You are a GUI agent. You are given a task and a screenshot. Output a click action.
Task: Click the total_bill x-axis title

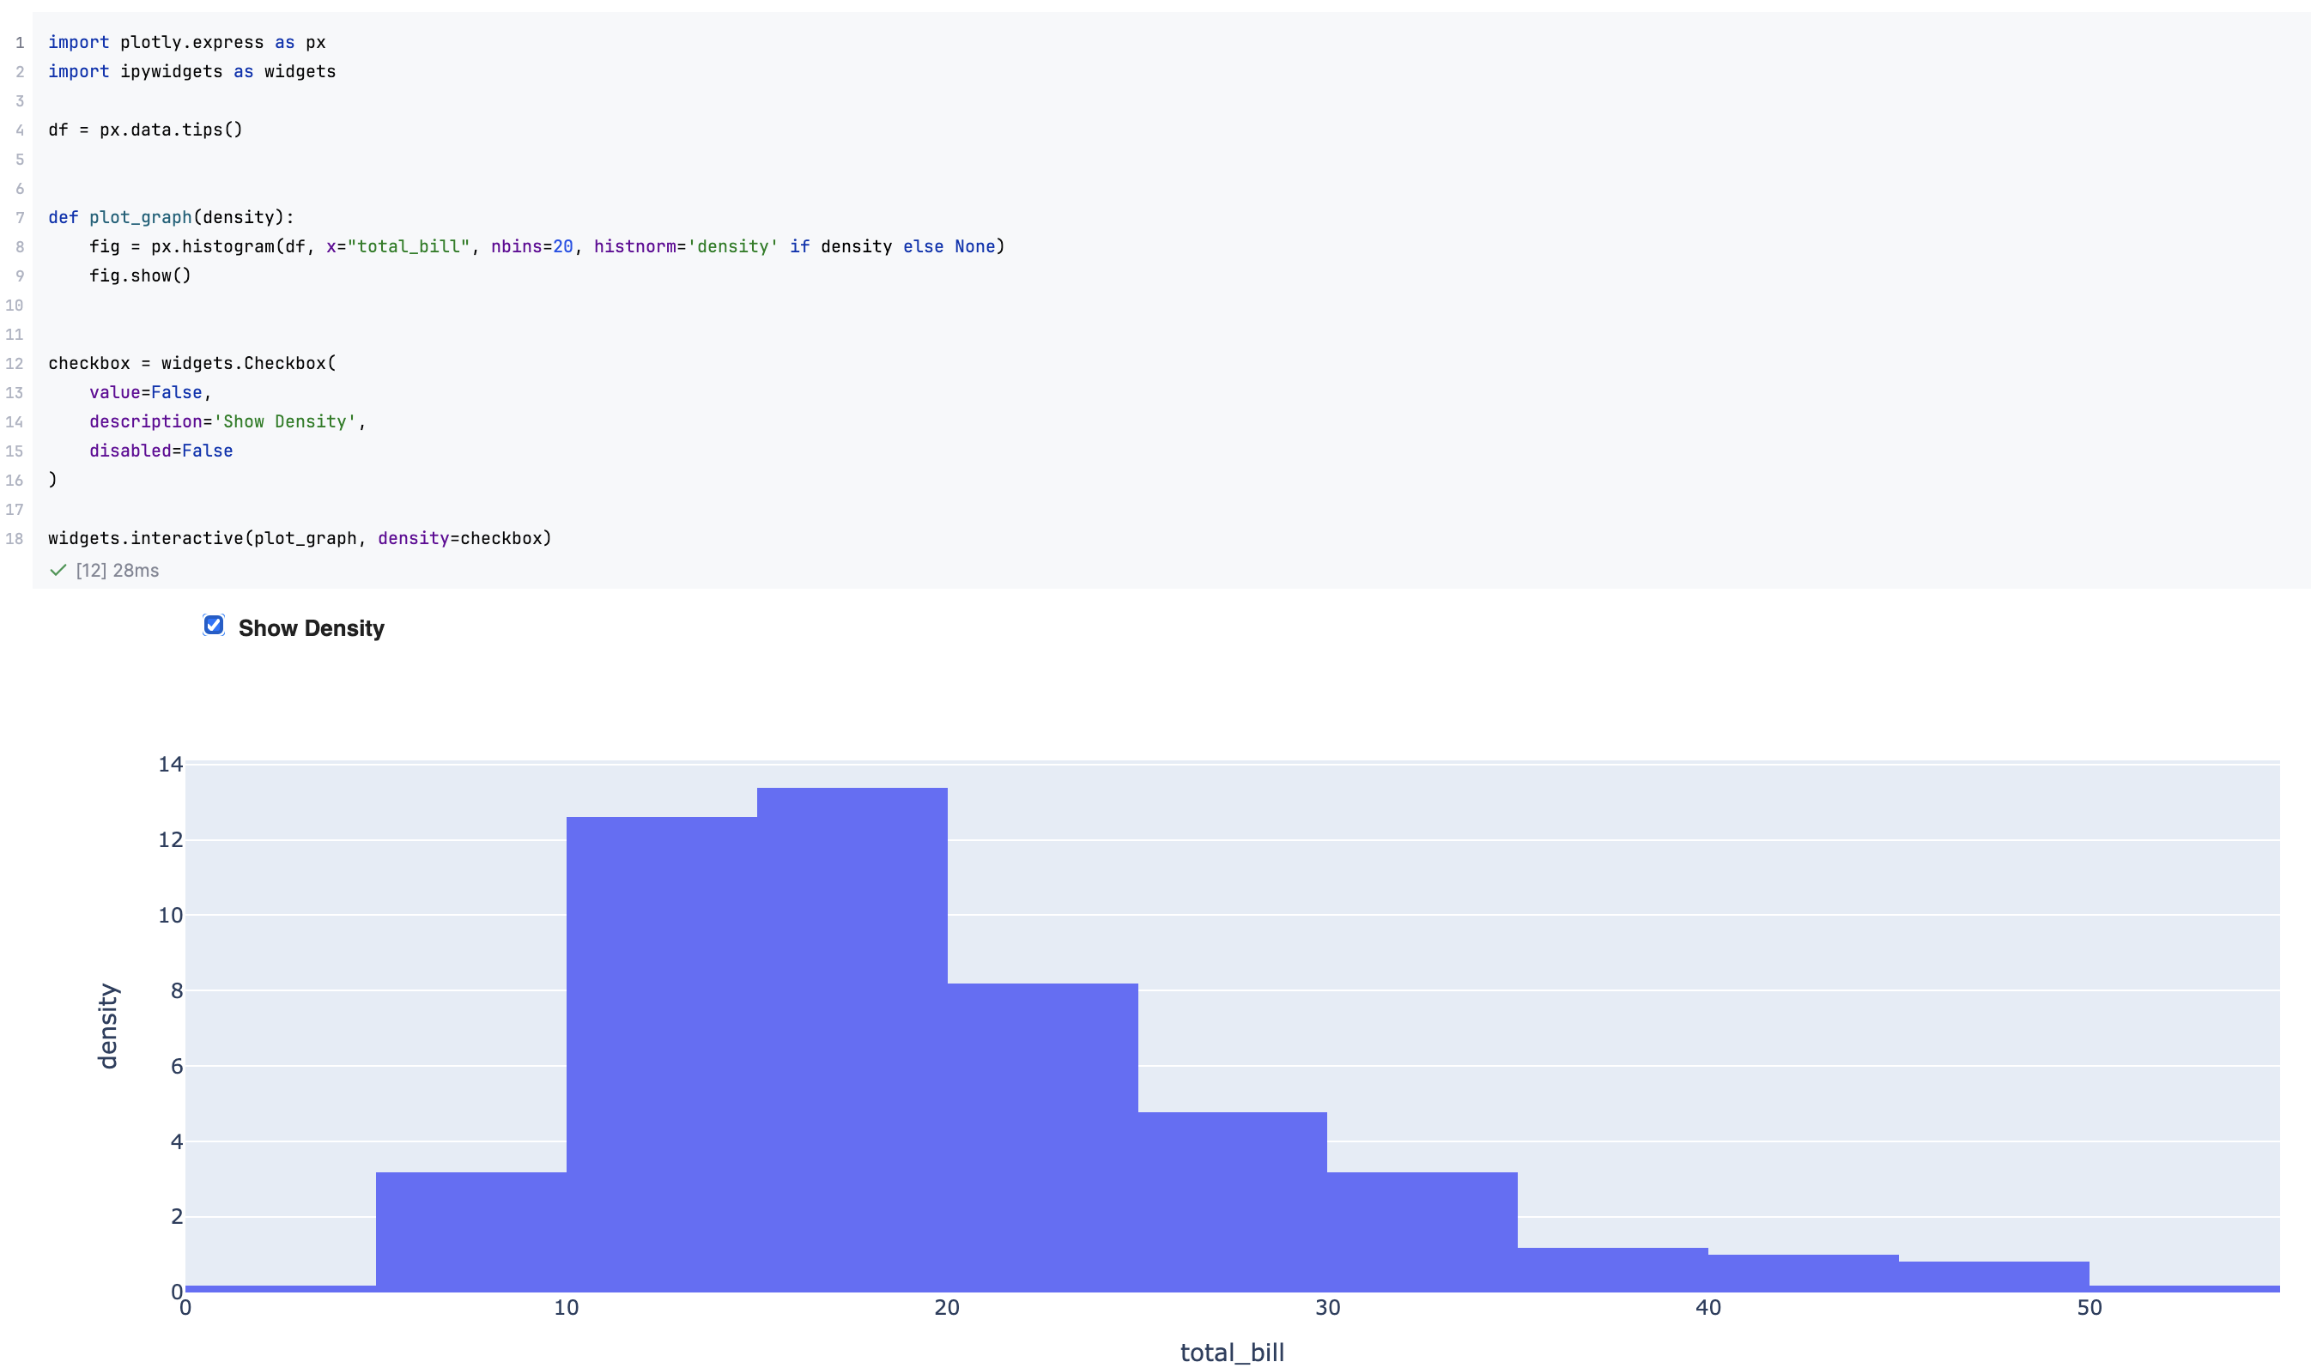1232,1353
